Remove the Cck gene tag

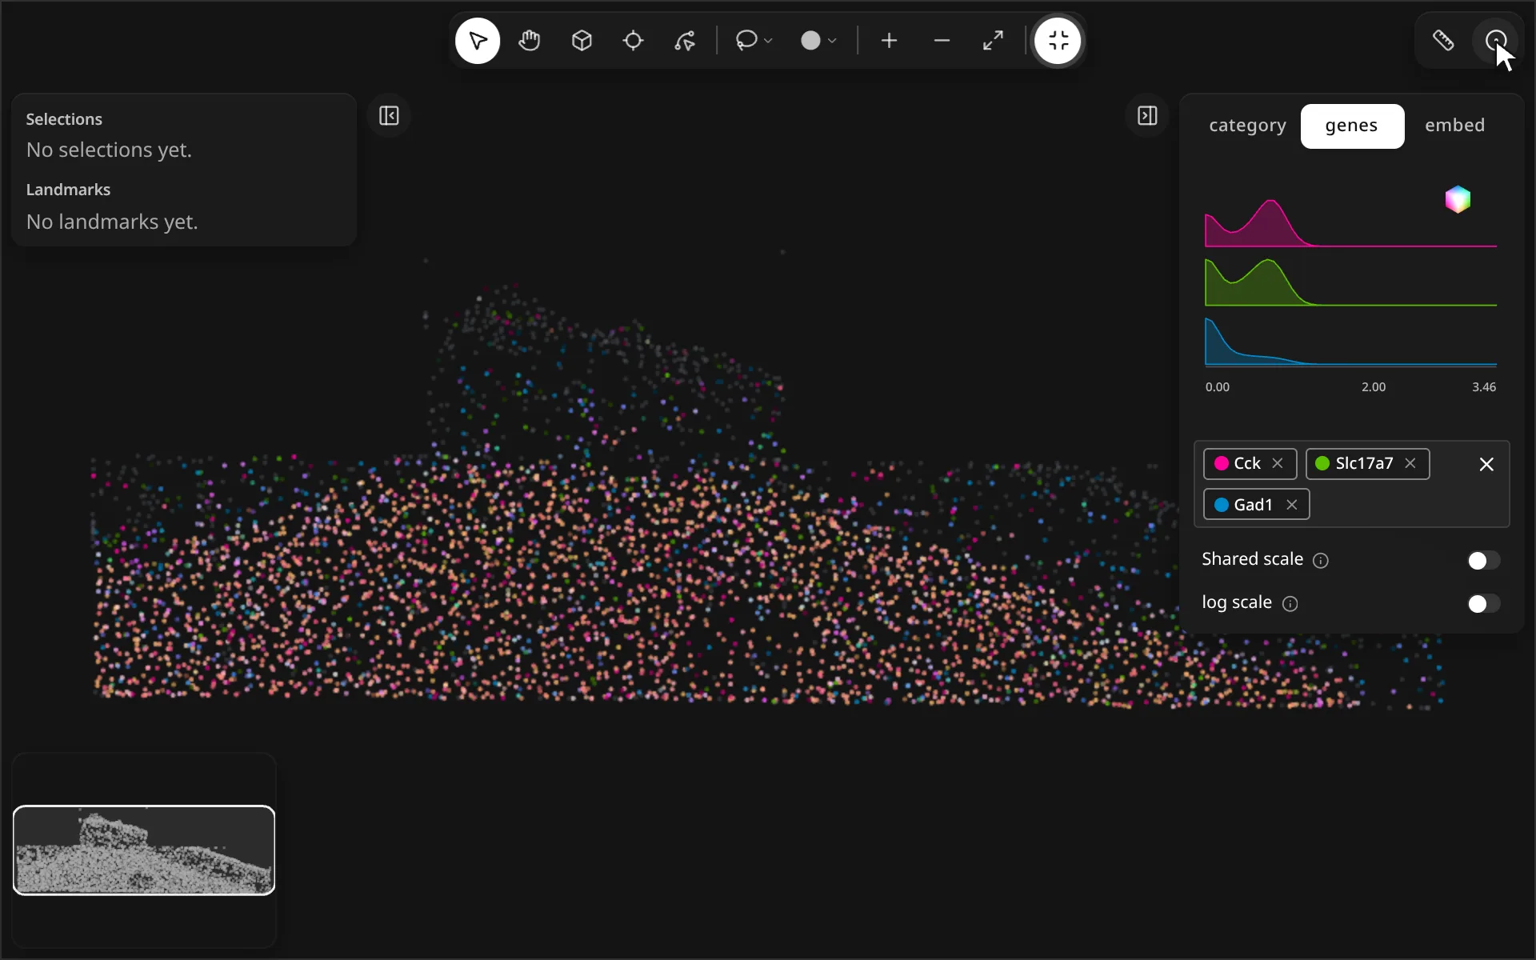tap(1278, 463)
